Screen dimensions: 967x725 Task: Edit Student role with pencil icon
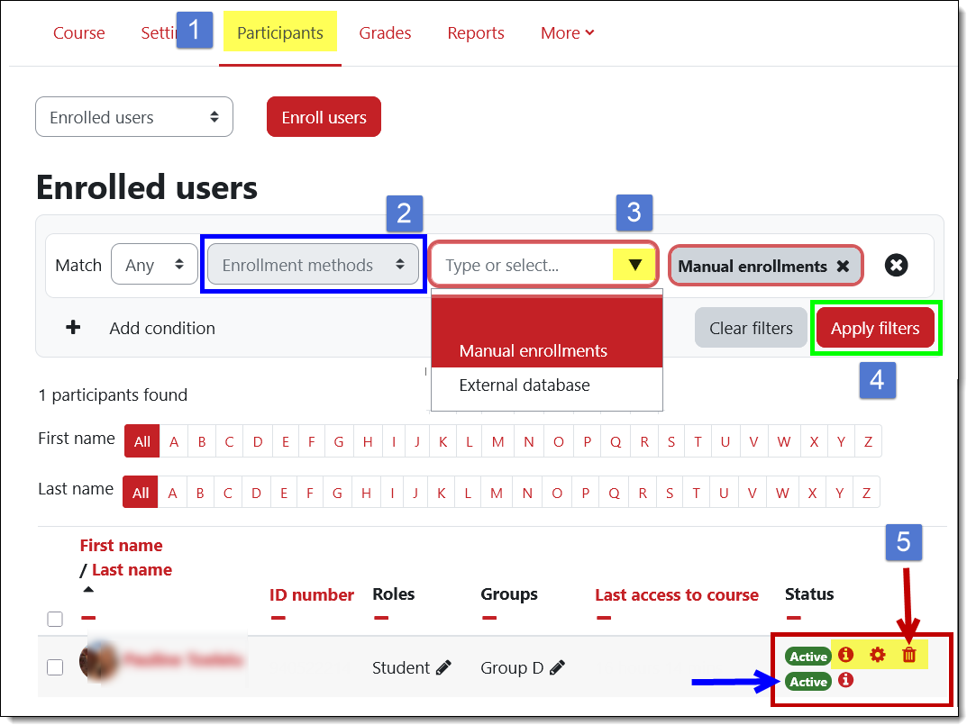click(443, 667)
